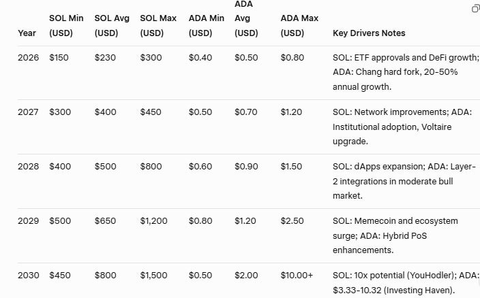The image size is (480, 298).
Task: Click the ADA Min (USD) column header
Action: point(206,25)
